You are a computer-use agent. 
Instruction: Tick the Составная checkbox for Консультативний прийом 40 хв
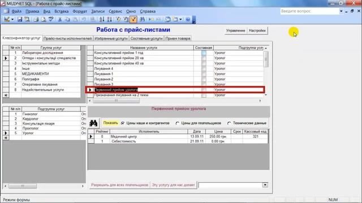tap(204, 63)
